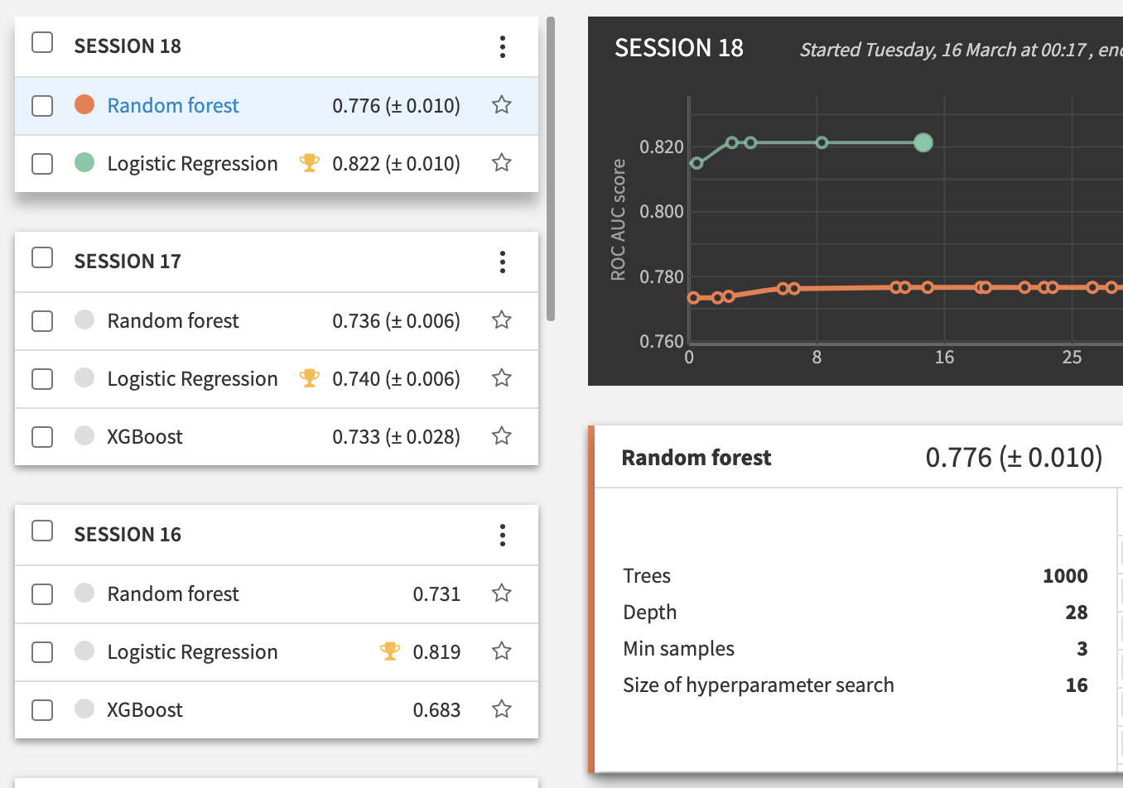Star the Session 17 Logistic Regression model
This screenshot has height=788, width=1123.
(x=502, y=378)
